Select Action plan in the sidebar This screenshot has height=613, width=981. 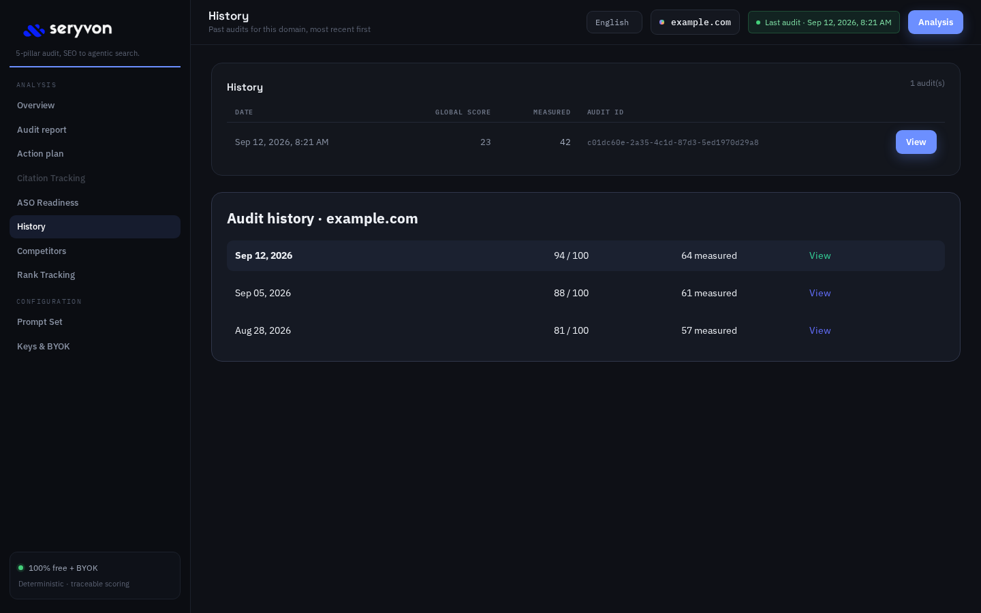[x=95, y=154]
